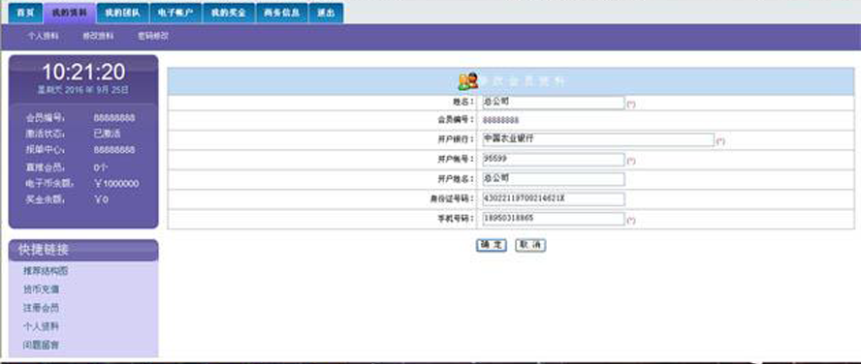Click the 取消 cancel button
The width and height of the screenshot is (861, 364).
pyautogui.click(x=530, y=246)
